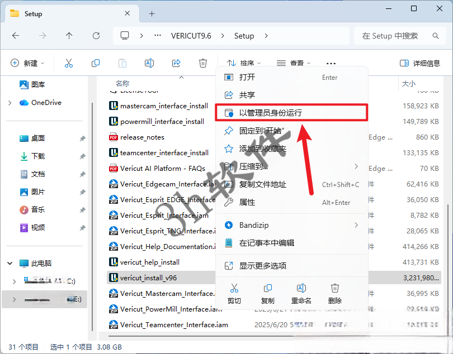The image size is (453, 354).
Task: Click VERICUT9.6 in the breadcrumb
Action: pos(191,36)
